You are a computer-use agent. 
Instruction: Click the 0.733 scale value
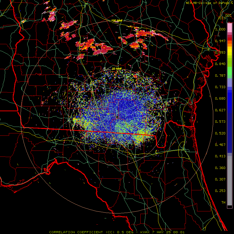[220, 87]
